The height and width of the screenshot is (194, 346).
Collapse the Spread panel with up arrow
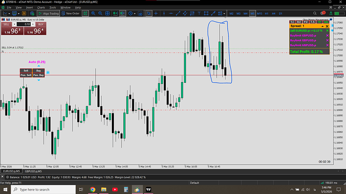(322, 26)
